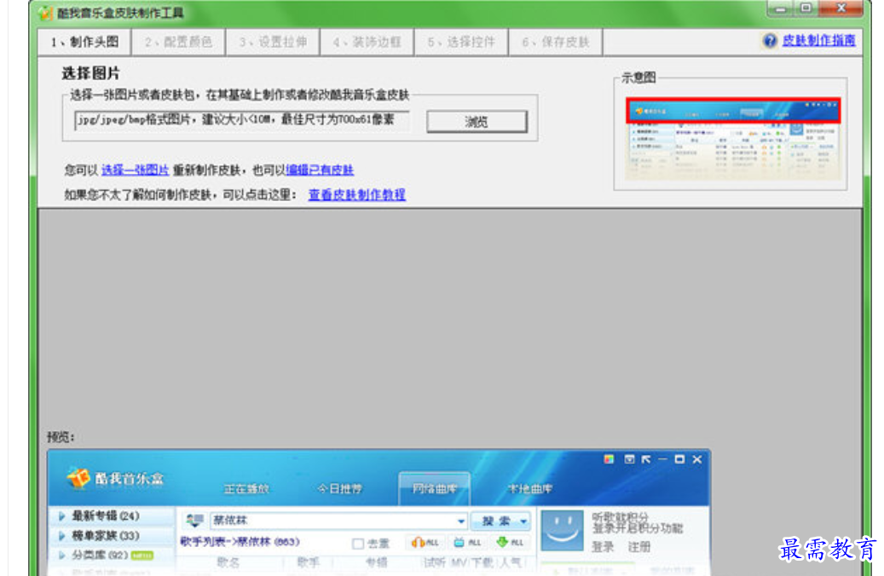Click the user icon beside search box
Screen dimensions: 884x576
194,521
